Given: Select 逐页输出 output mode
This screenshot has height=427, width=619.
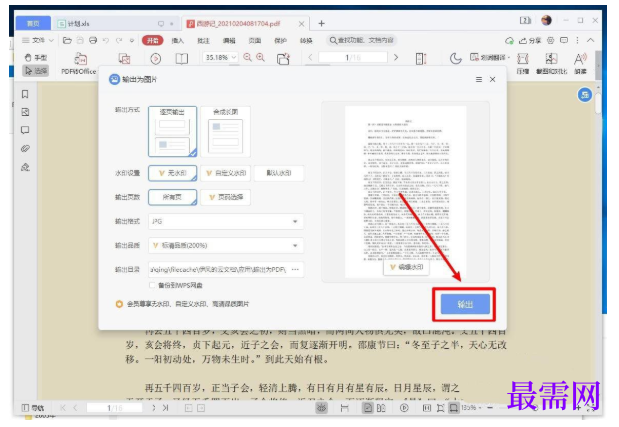Looking at the screenshot, I should tap(172, 131).
